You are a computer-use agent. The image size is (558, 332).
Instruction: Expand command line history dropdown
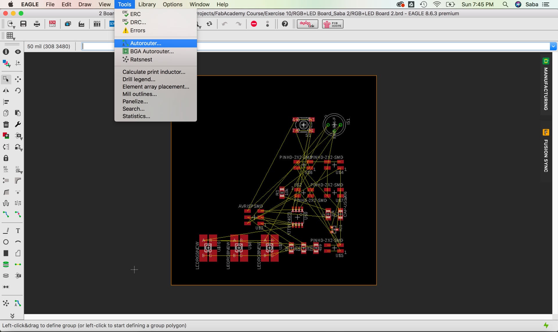pos(553,46)
